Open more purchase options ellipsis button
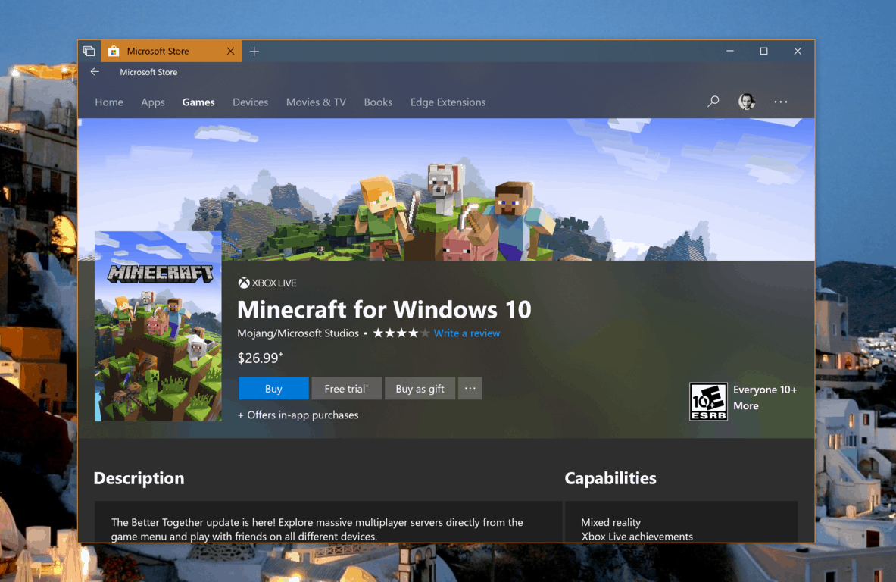Screen dimensions: 896x582 470,388
